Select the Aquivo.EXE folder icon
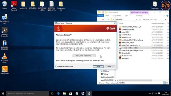This screenshot has height=96, width=171. tap(23, 5)
